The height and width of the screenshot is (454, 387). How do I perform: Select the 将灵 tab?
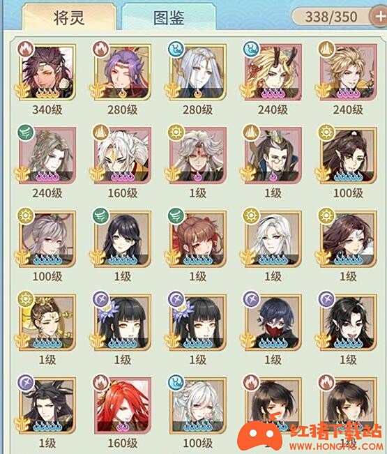tap(69, 17)
